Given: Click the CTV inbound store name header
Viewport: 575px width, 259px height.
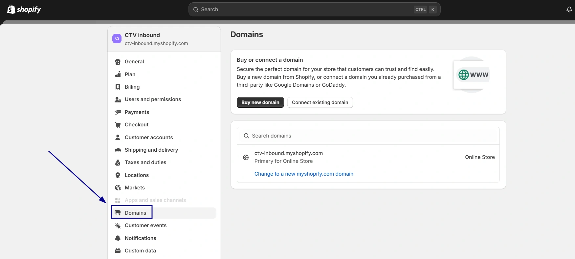Looking at the screenshot, I should point(142,35).
